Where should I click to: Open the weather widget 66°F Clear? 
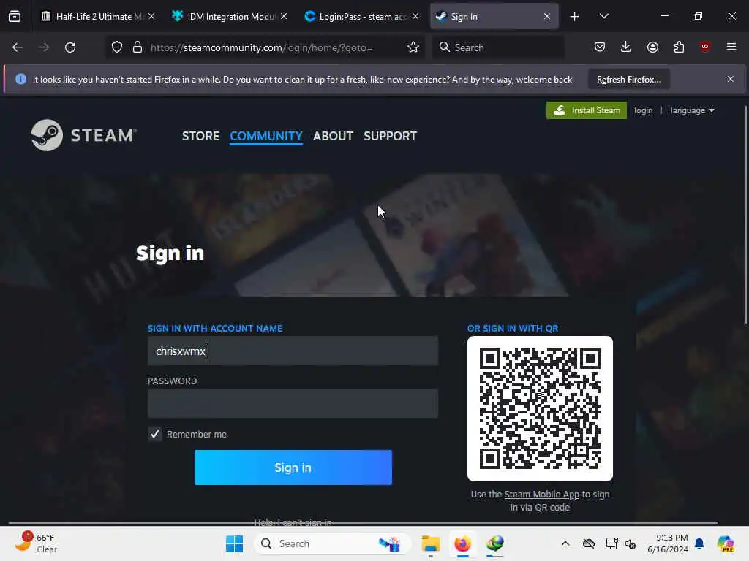tap(36, 543)
